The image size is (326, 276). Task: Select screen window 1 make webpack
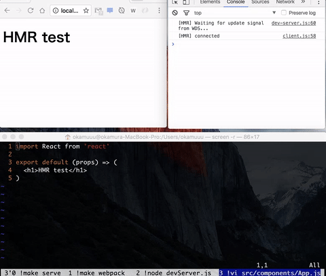point(96,273)
